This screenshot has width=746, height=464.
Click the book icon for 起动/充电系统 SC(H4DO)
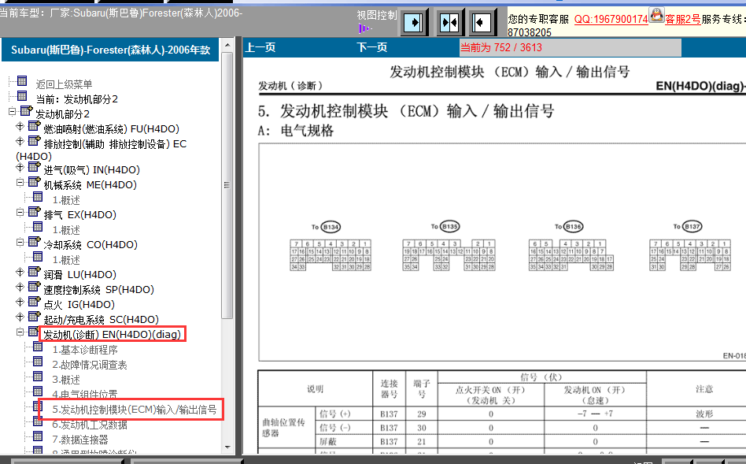(35, 317)
